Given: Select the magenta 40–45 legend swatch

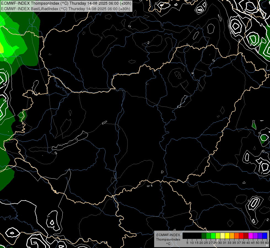Looking at the screenshot, I should 251,236.
